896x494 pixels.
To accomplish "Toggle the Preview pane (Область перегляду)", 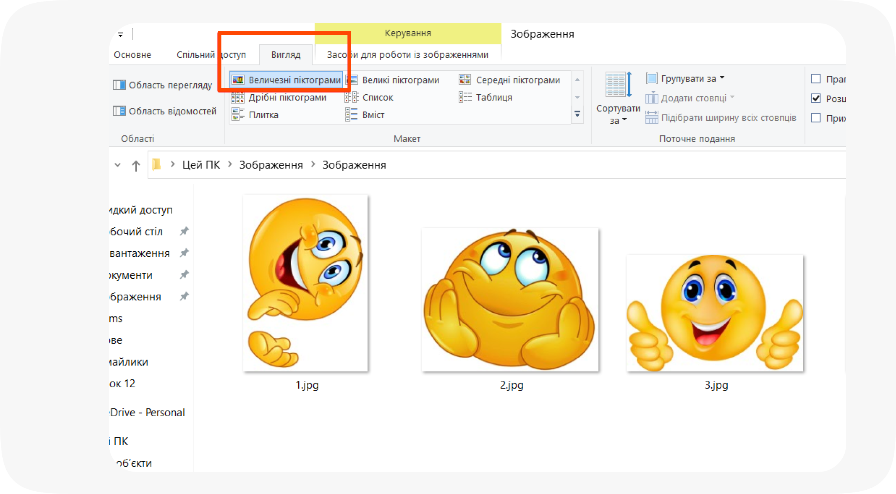I will (x=163, y=85).
